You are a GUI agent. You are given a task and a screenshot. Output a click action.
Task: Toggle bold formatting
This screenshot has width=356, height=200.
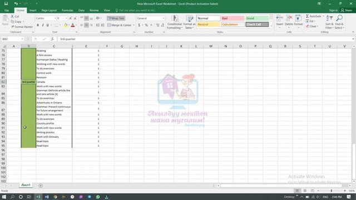pyautogui.click(x=38, y=25)
